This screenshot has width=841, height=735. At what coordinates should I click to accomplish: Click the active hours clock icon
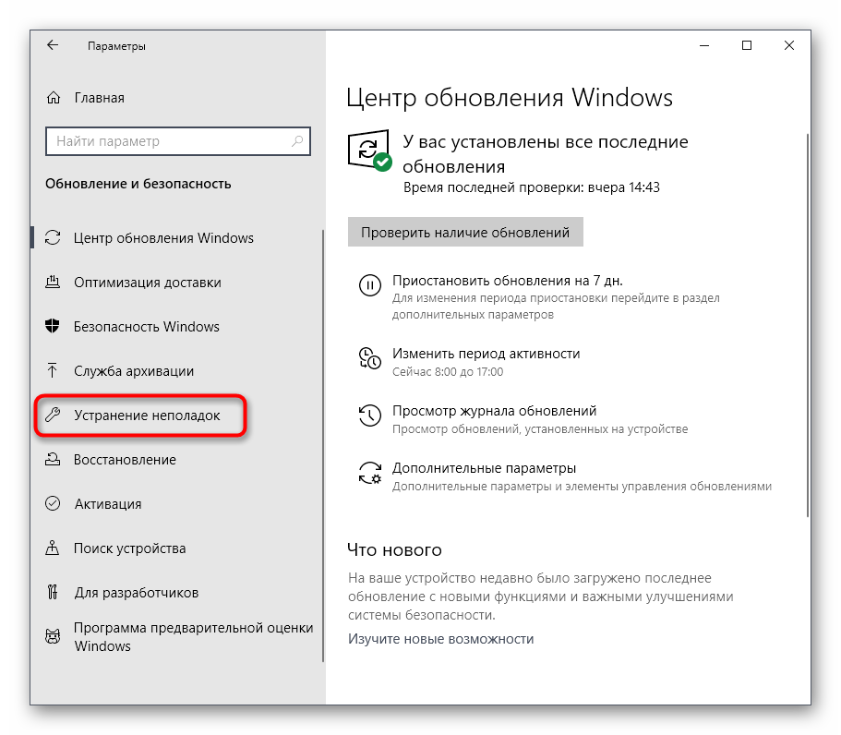tap(370, 358)
